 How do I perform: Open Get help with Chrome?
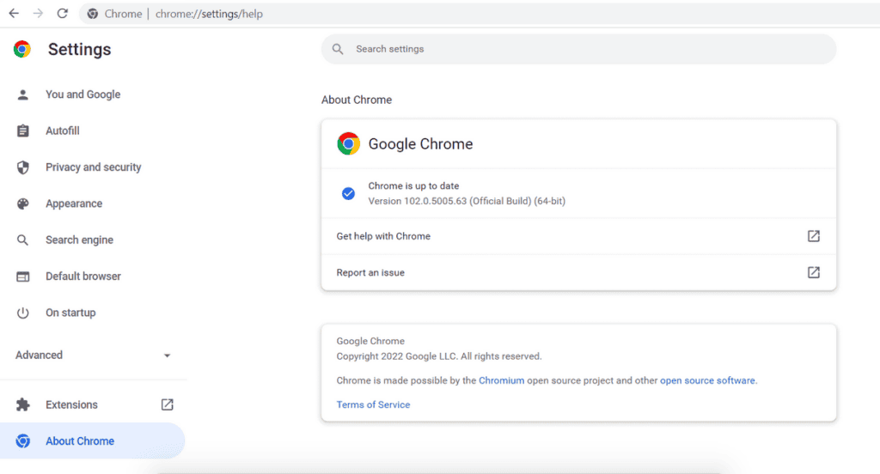[578, 236]
